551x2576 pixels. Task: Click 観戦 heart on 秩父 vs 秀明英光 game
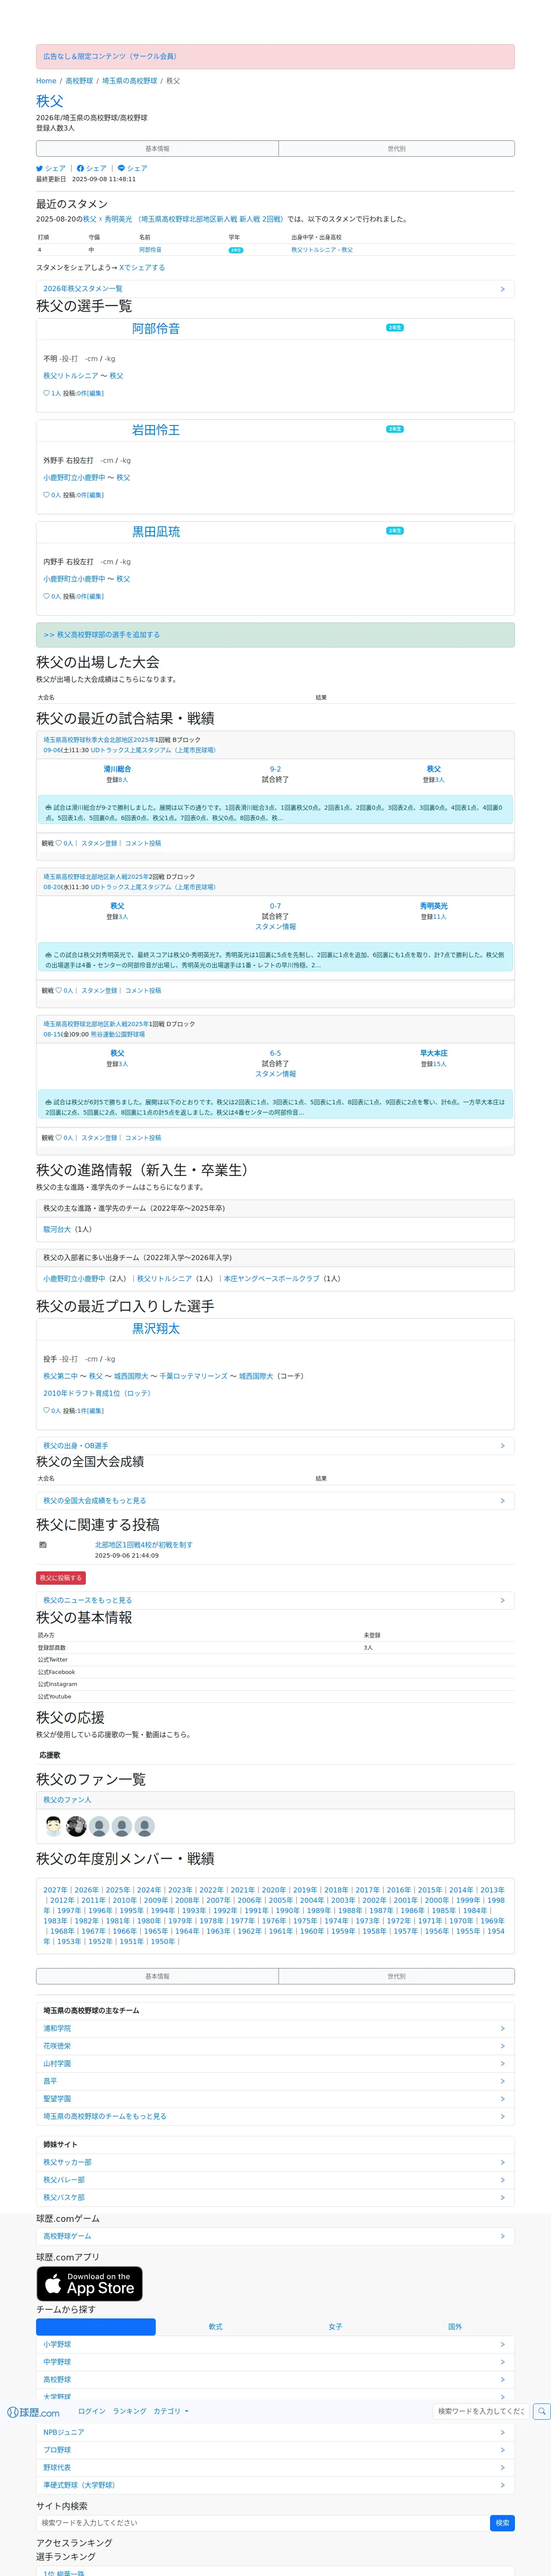click(59, 990)
